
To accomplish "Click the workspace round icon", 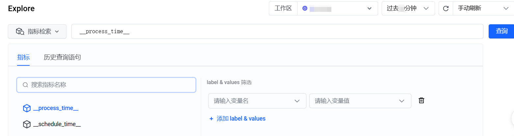I will point(305,9).
